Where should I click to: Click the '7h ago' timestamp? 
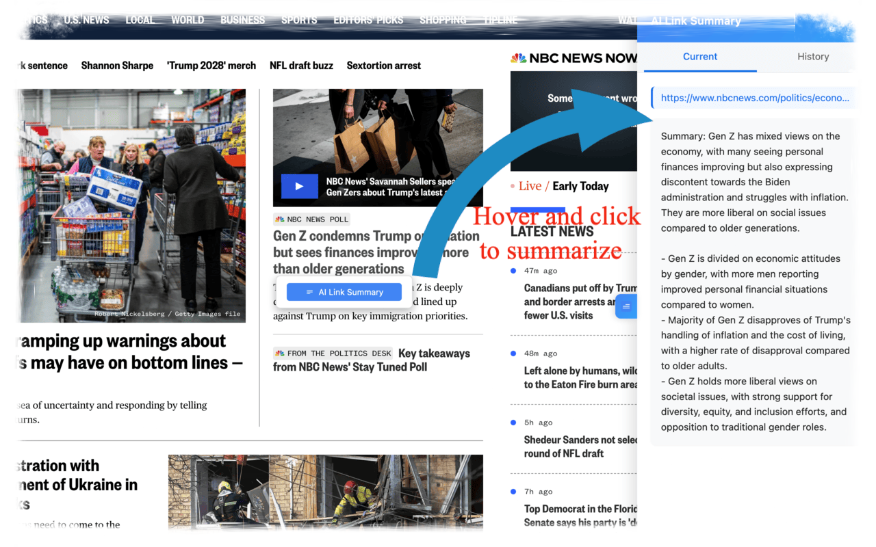pyautogui.click(x=538, y=492)
